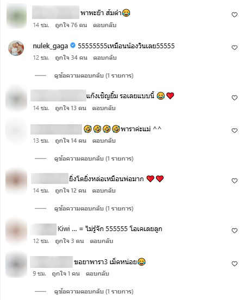View the 34 likes on nulek_gaga's comment
243x300 pixels.
pyautogui.click(x=71, y=58)
